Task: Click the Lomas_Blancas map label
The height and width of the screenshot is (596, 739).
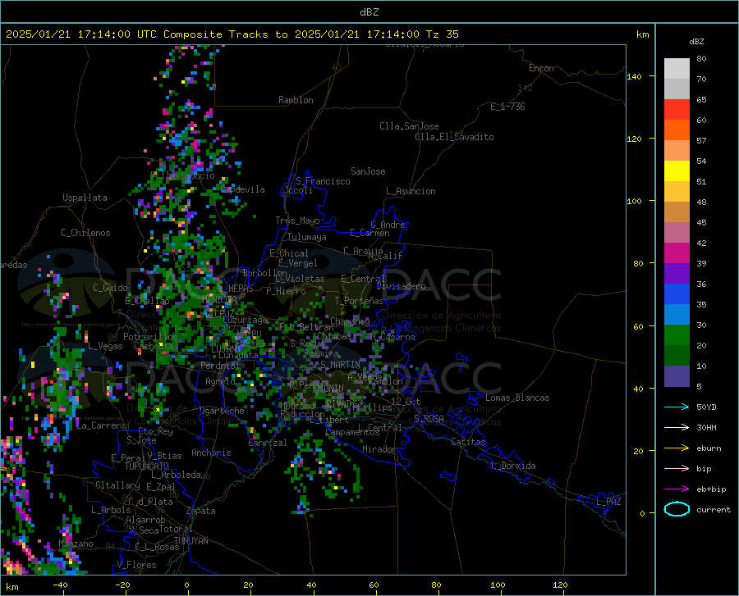Action: point(517,398)
